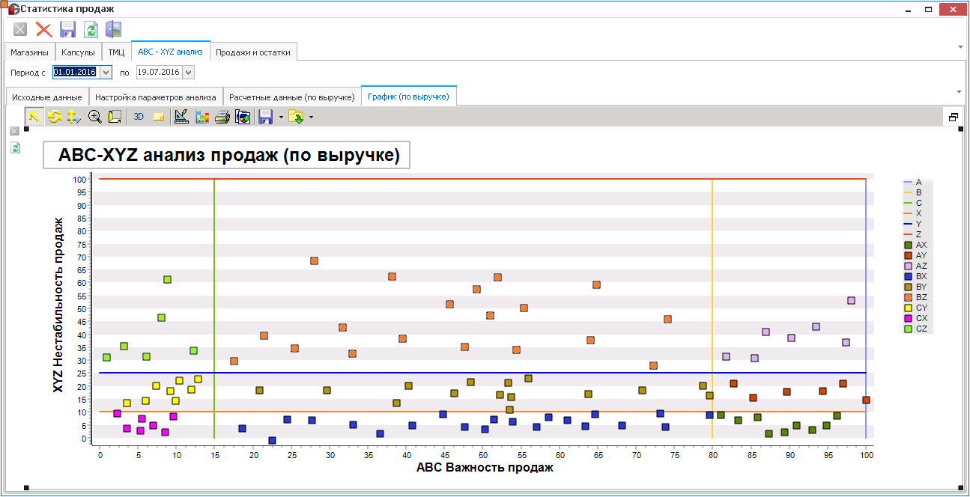Viewport: 970px width, 497px height.
Task: Click the BZ orange legend swatch
Action: pyautogui.click(x=908, y=297)
